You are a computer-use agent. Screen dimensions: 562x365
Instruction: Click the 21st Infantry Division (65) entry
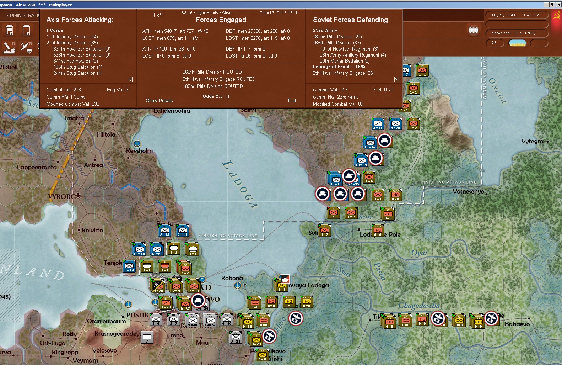(x=72, y=43)
